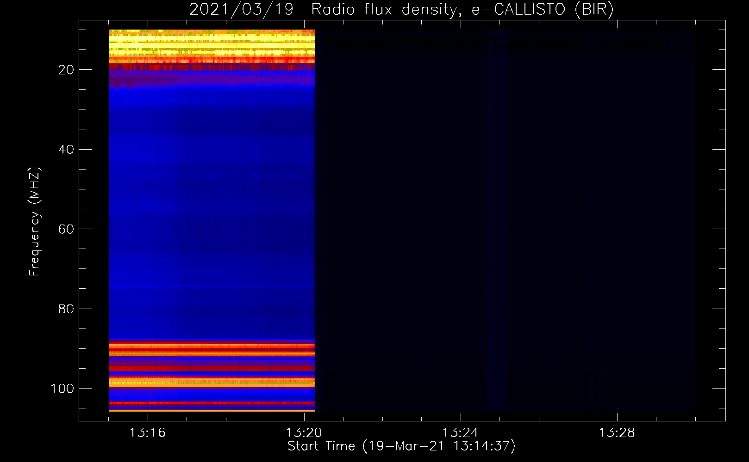This screenshot has width=749, height=462.
Task: Click the 60 MHz frequency tick label
Action: (66, 229)
